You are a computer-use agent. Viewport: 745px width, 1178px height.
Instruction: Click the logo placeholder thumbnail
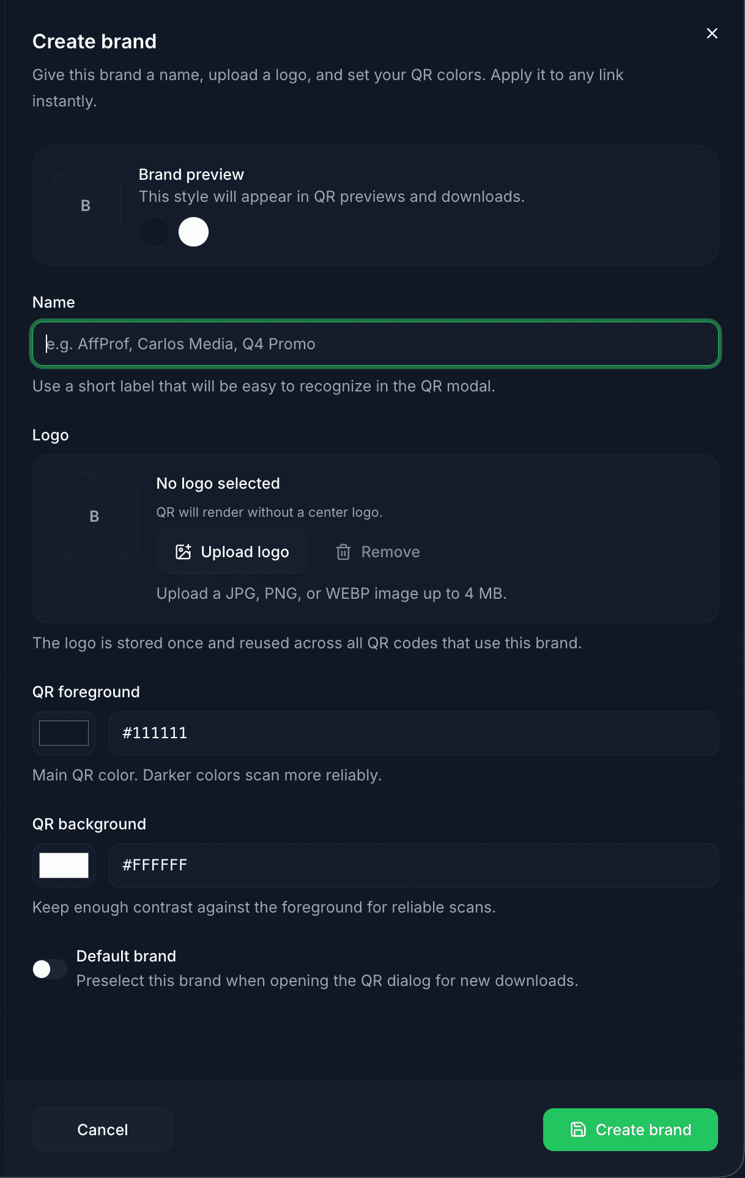tap(94, 516)
